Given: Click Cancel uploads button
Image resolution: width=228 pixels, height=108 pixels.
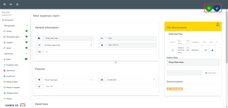Looking at the screenshot, I should 175,89.
